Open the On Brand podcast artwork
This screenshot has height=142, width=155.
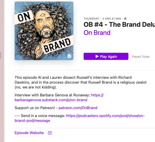[44, 31]
